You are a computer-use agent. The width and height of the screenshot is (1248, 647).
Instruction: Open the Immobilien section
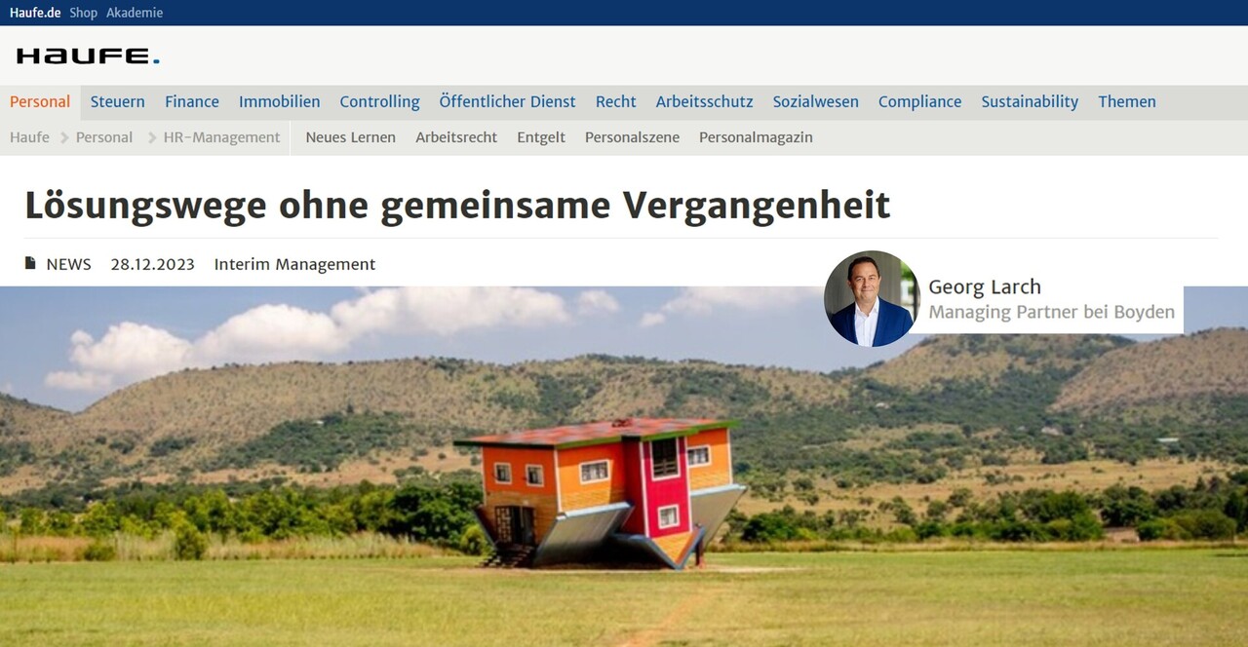point(280,101)
